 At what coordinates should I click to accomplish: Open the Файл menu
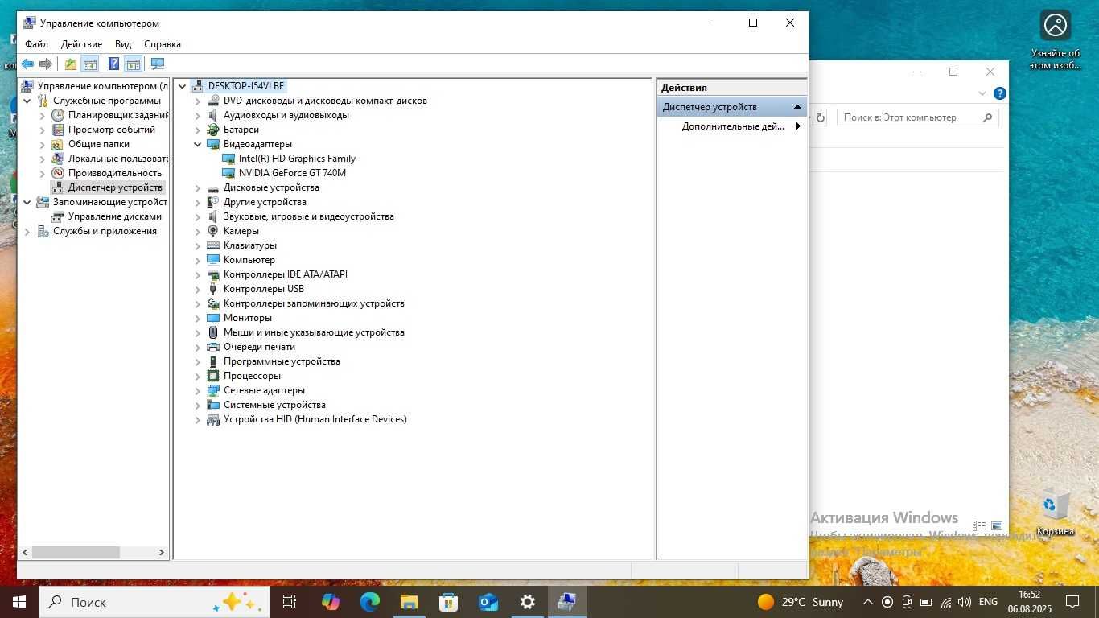36,44
